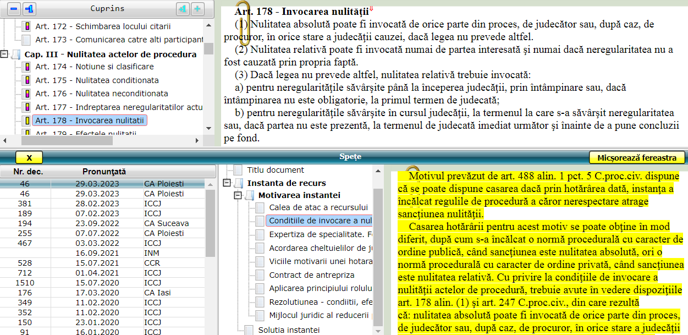Collapse the Cap. III chapter node
The width and height of the screenshot is (688, 335).
click(x=5, y=54)
